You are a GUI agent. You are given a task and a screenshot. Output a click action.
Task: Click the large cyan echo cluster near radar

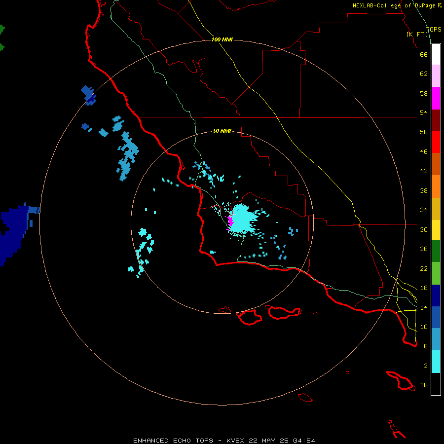click(x=243, y=220)
